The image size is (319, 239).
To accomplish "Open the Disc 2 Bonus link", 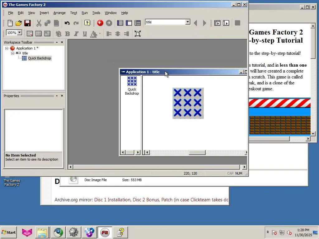I will point(146,200).
